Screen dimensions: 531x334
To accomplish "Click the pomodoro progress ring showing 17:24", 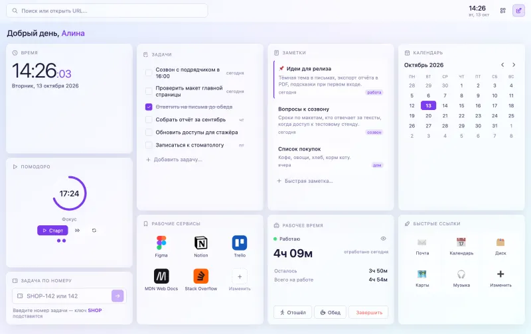I will (x=70, y=194).
